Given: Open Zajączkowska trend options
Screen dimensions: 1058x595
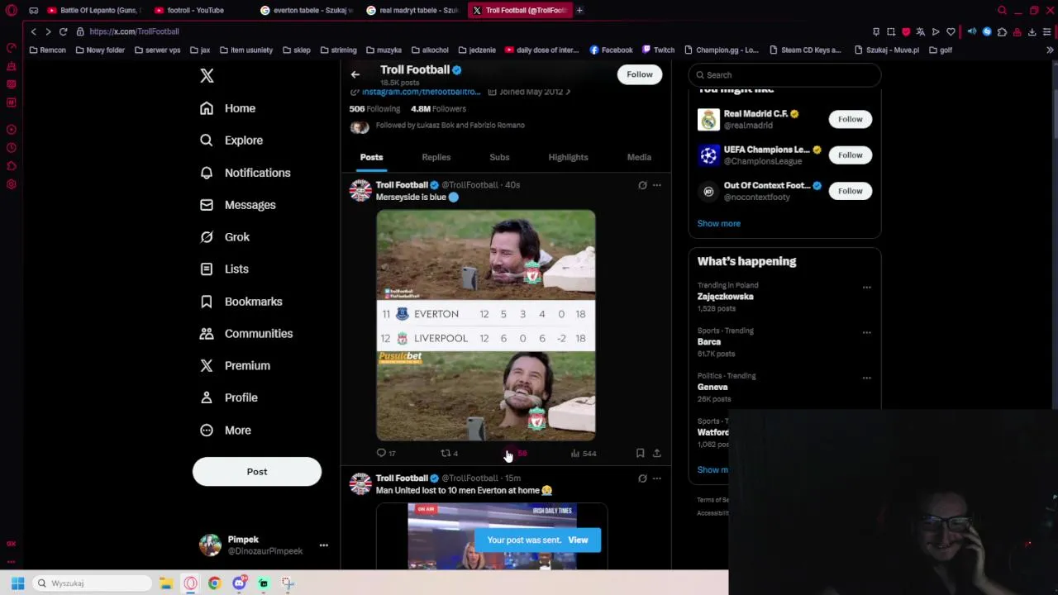Looking at the screenshot, I should coord(866,288).
